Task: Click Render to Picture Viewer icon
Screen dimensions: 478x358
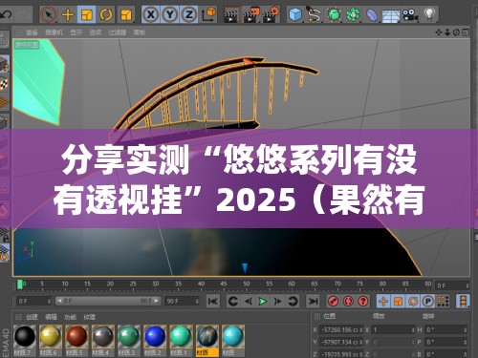Action: point(251,14)
